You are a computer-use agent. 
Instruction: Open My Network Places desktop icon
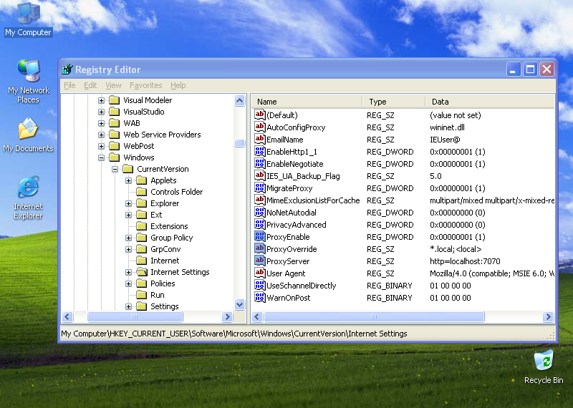28,82
